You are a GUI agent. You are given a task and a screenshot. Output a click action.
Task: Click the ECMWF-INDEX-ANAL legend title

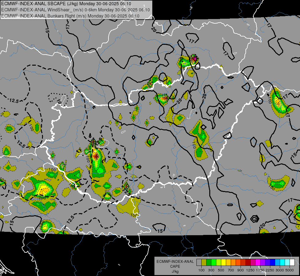click(175, 262)
